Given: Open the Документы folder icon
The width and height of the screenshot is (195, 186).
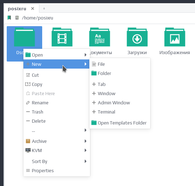Looking at the screenshot, I should [100, 37].
